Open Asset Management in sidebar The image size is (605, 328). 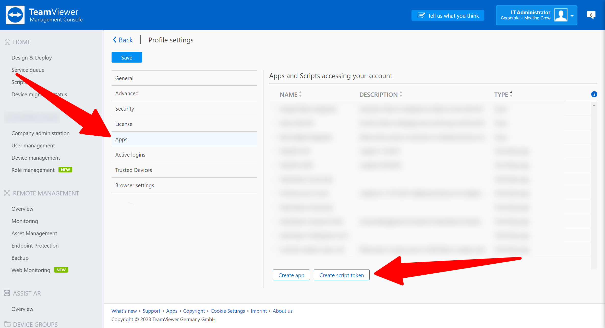[34, 233]
